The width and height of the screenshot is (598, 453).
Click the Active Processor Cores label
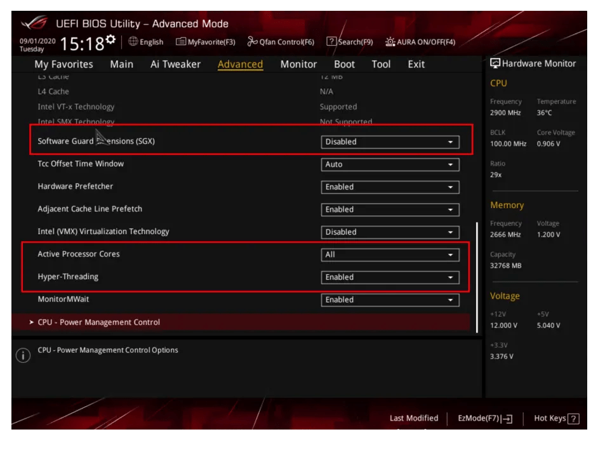(79, 254)
